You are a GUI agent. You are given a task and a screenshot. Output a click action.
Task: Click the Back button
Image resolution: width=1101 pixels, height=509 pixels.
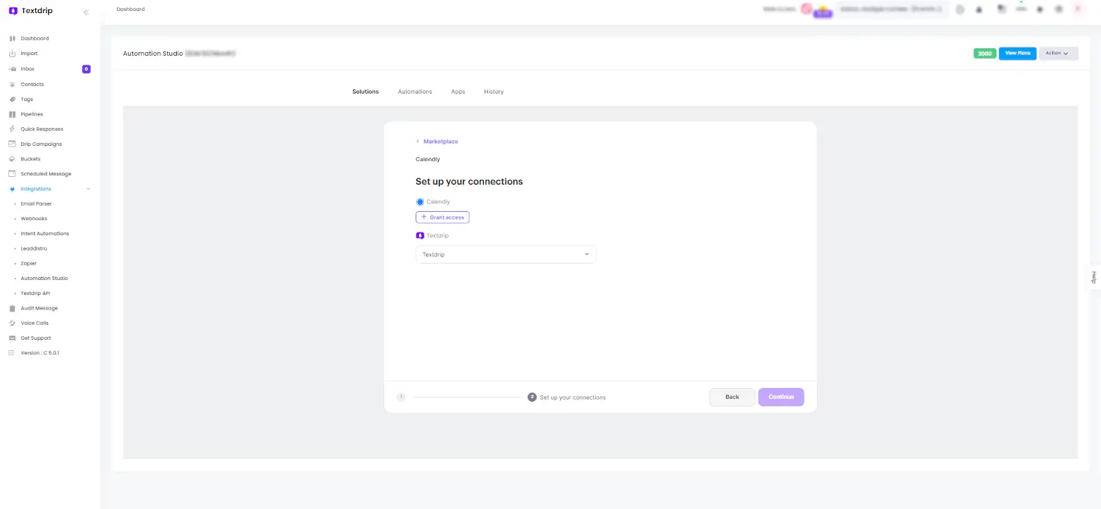[732, 397]
